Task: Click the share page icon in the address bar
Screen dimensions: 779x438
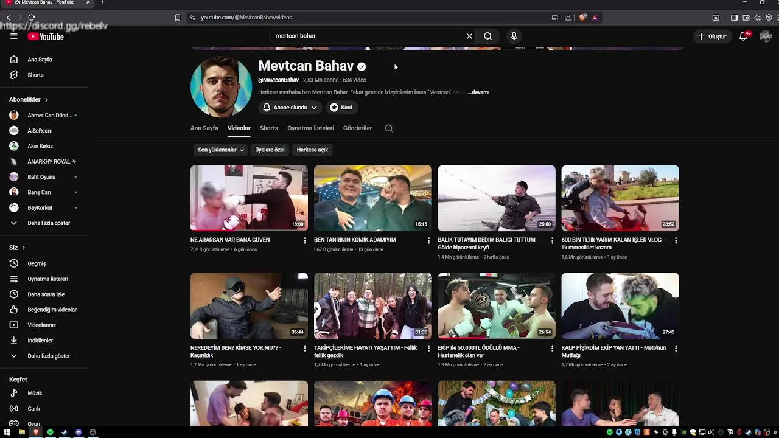Action: 568,18
